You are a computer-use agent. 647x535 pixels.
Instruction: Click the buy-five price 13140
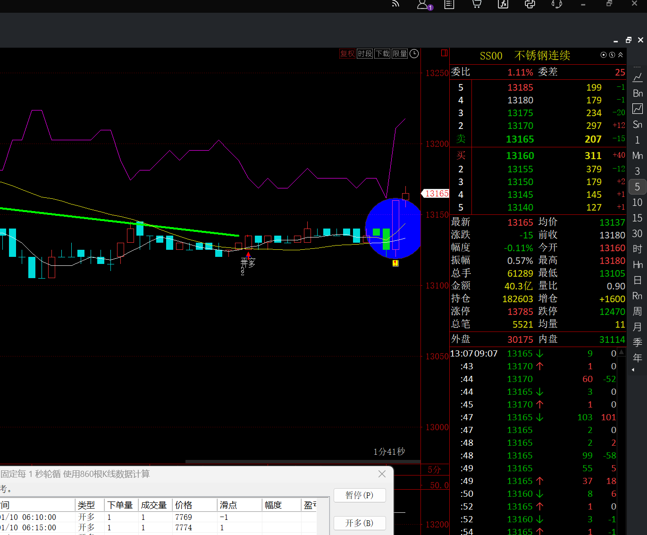click(x=521, y=207)
